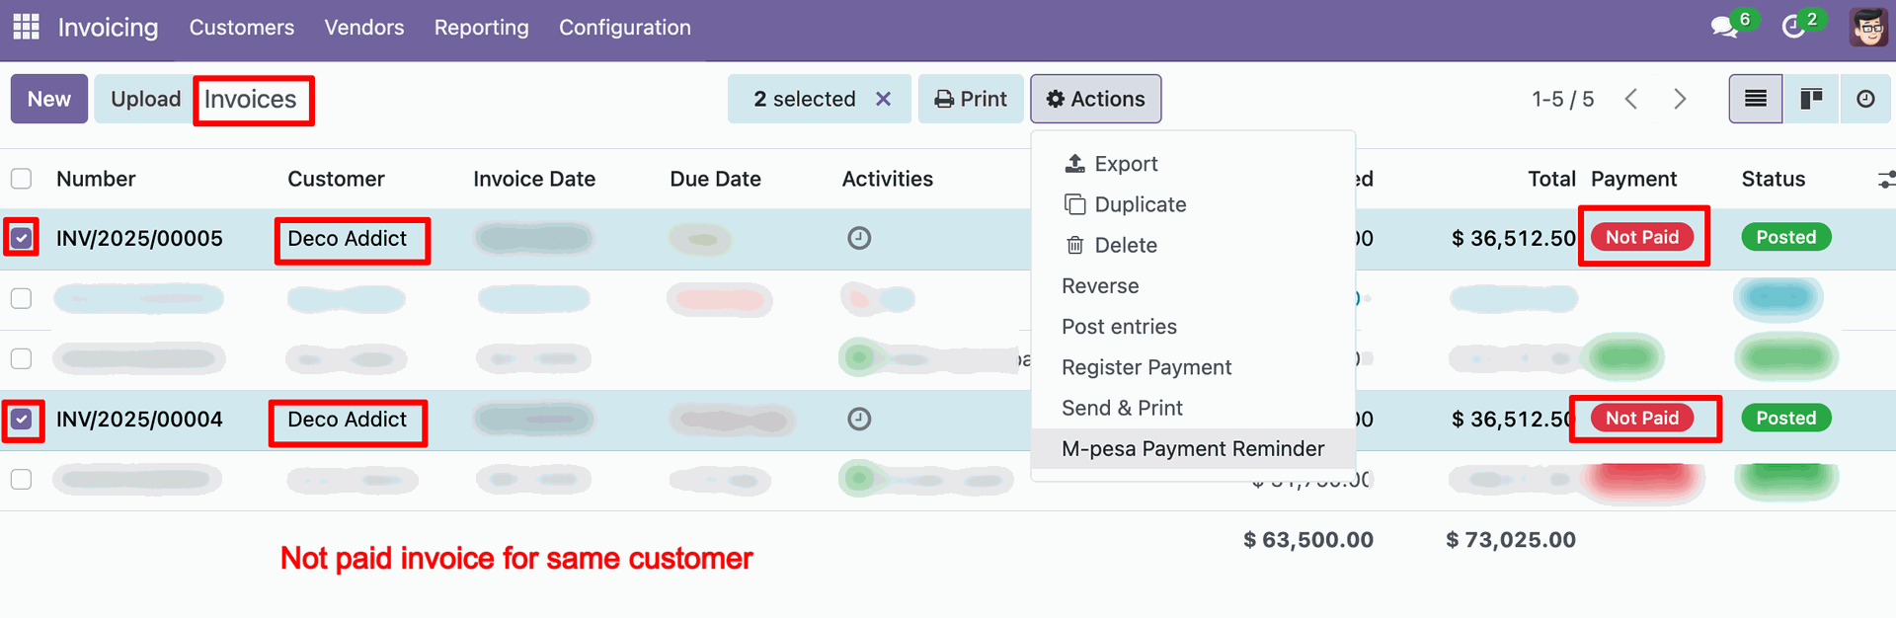Choose M-pesa Payment Reminder action
Image resolution: width=1896 pixels, height=618 pixels.
tap(1192, 449)
